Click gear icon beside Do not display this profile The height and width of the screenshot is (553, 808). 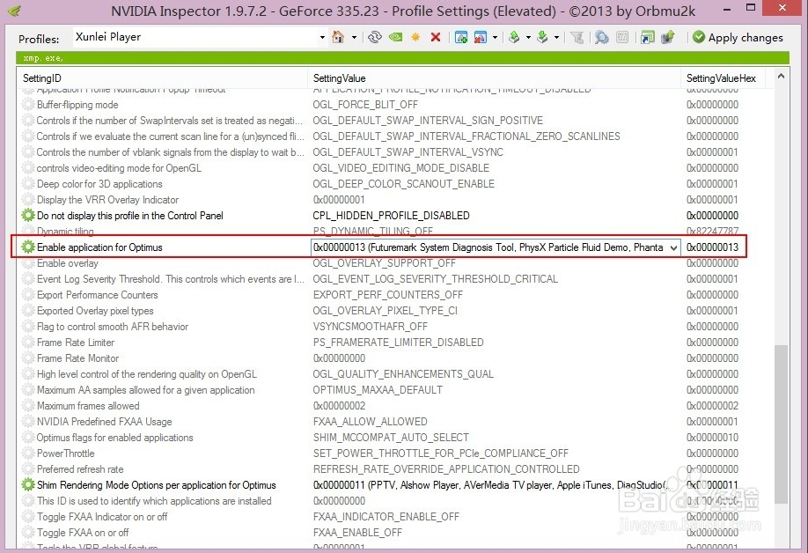[x=28, y=216]
